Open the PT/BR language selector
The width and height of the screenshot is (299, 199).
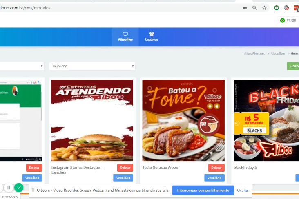click(288, 20)
